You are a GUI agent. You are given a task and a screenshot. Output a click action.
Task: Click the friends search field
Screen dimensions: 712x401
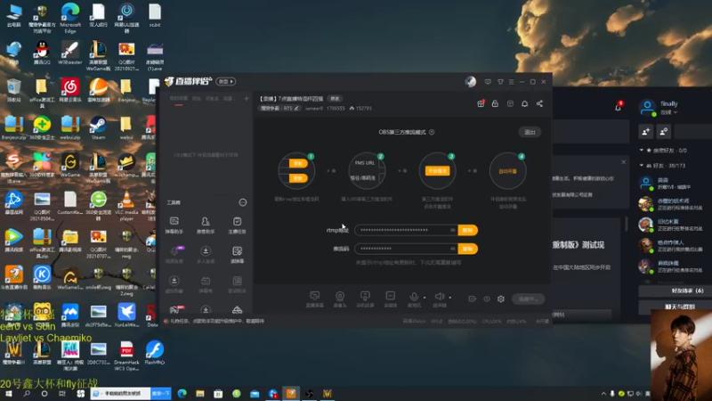point(693,132)
